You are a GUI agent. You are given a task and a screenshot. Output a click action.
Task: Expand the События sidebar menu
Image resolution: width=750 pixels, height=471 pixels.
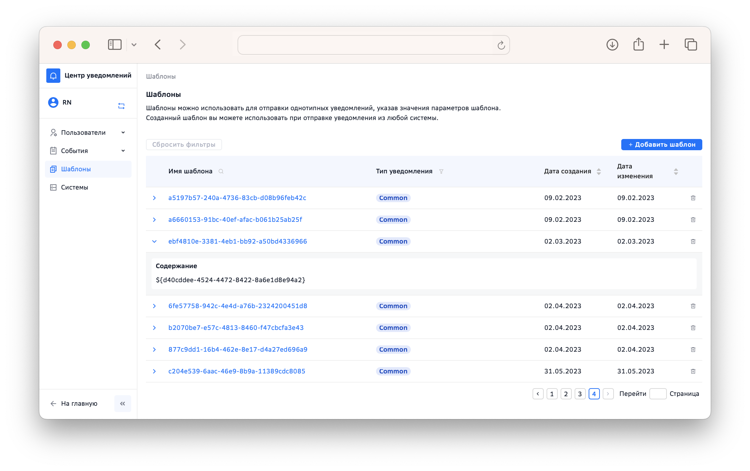coord(88,151)
